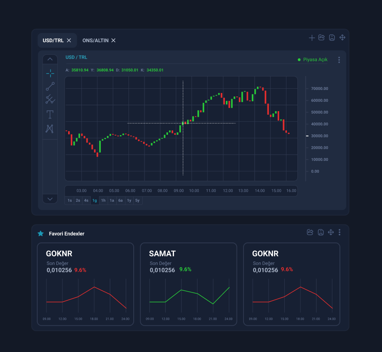The height and width of the screenshot is (352, 382).
Task: Select the trend line drawing tool
Action: coord(50,86)
